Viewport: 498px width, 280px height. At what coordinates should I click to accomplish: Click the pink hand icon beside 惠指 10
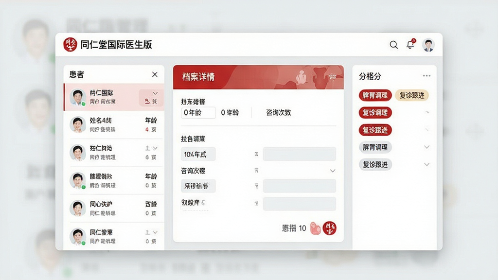(x=315, y=228)
